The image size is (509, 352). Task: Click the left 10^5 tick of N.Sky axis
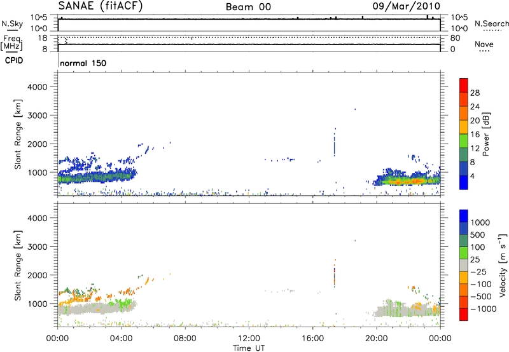(39, 17)
